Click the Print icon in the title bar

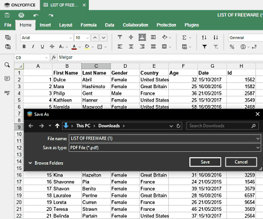click(x=21, y=15)
